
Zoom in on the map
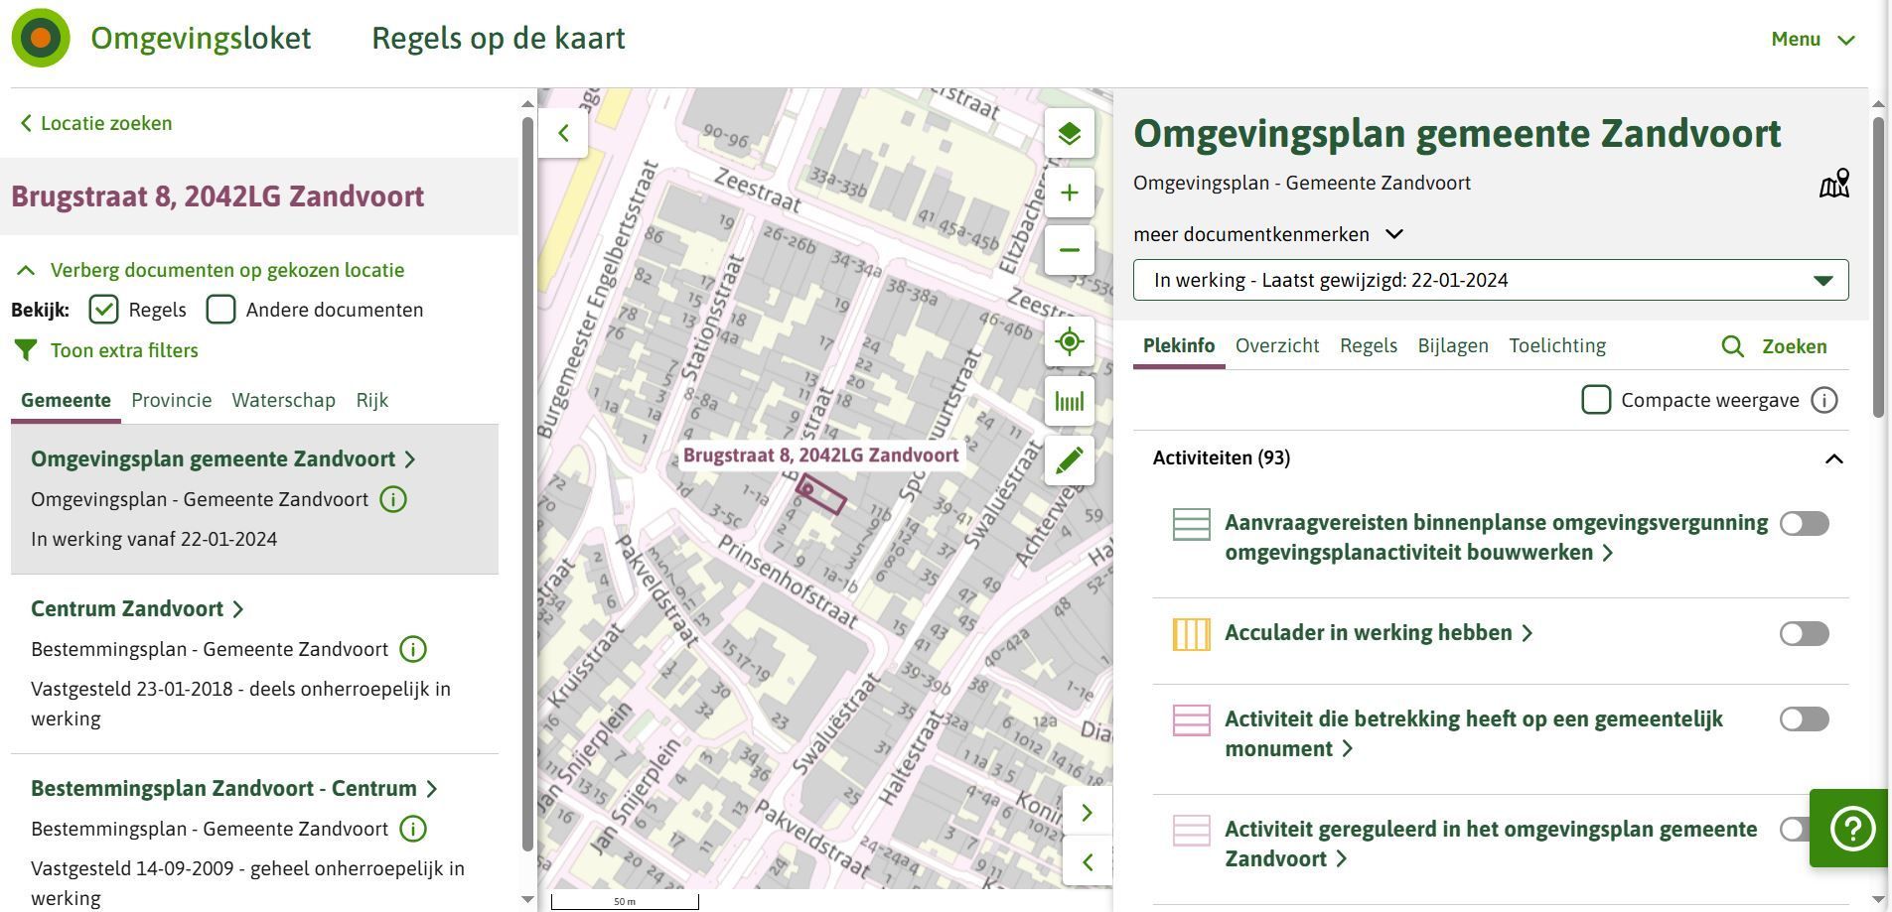pyautogui.click(x=1069, y=193)
